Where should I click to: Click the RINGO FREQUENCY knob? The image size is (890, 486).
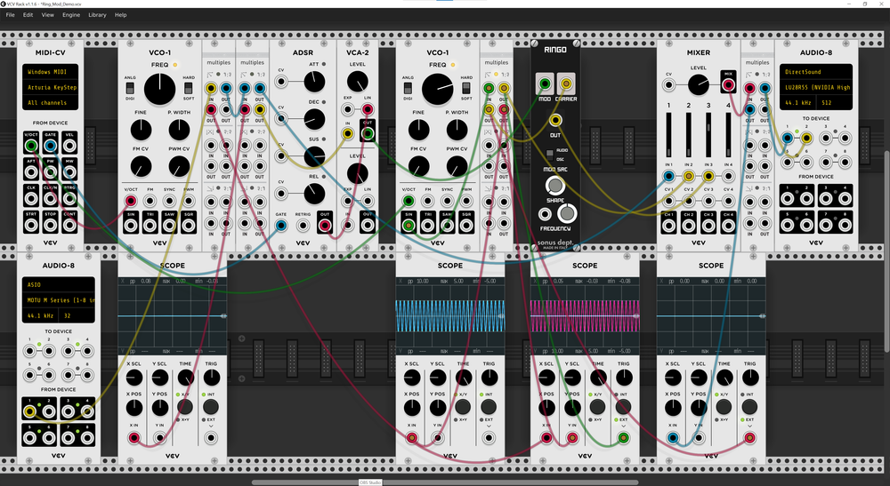point(566,213)
